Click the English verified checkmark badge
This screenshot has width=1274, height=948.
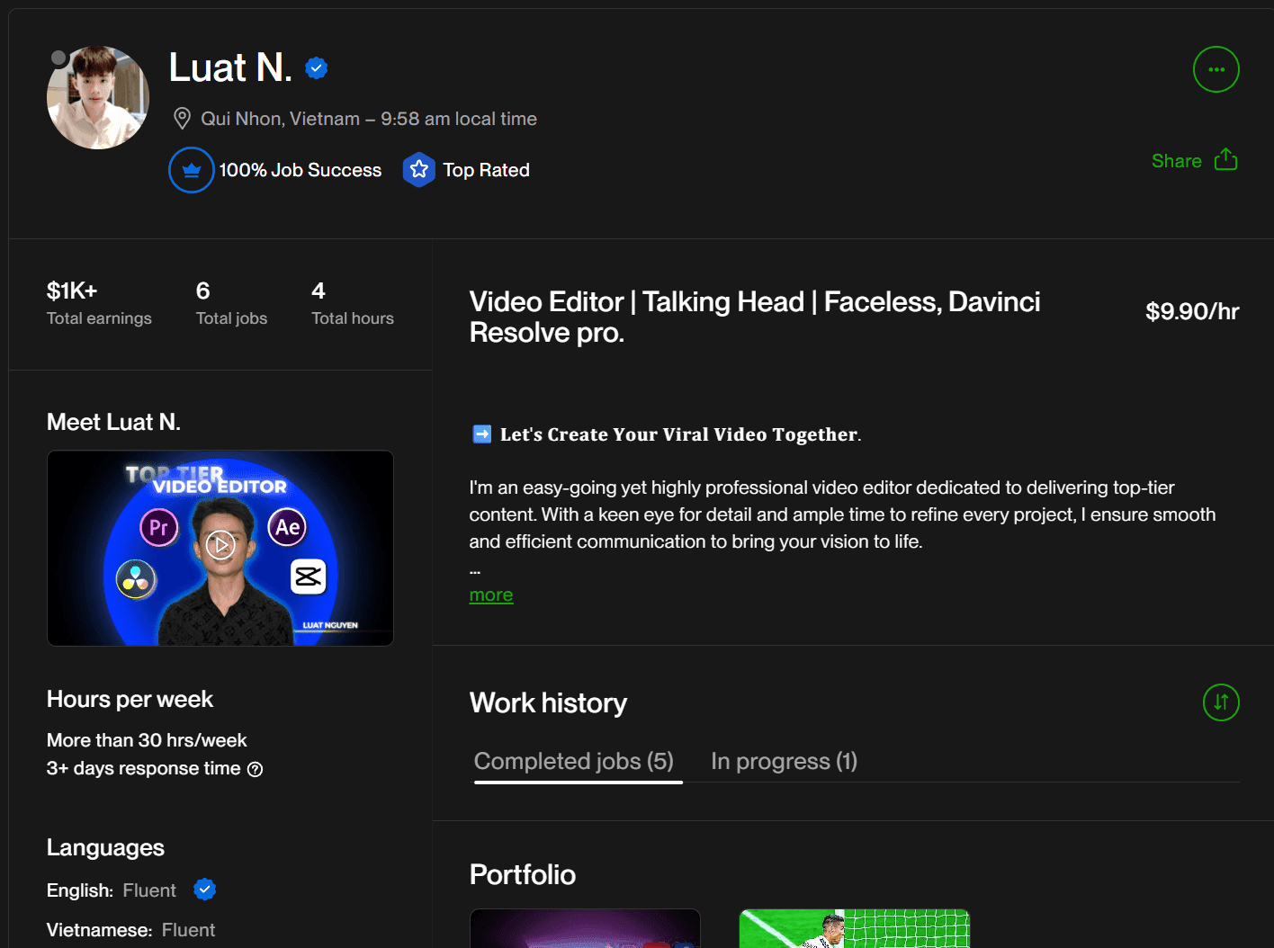click(205, 890)
